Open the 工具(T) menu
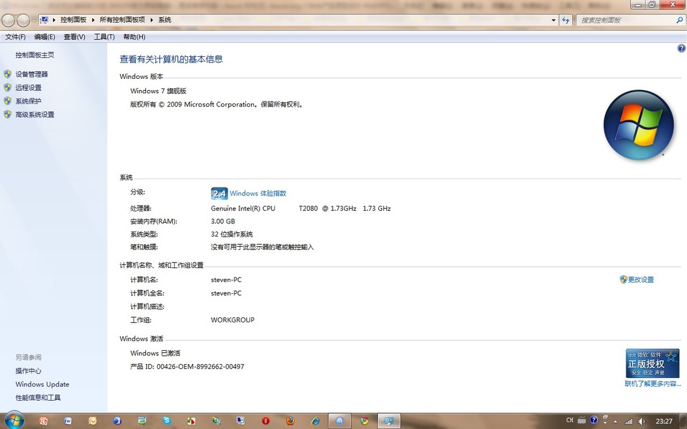This screenshot has height=429, width=687. (x=104, y=37)
